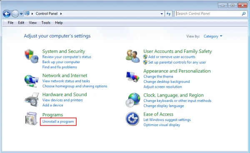Open the Programs heading link
Viewport: 250px width, 153px height.
(52, 115)
